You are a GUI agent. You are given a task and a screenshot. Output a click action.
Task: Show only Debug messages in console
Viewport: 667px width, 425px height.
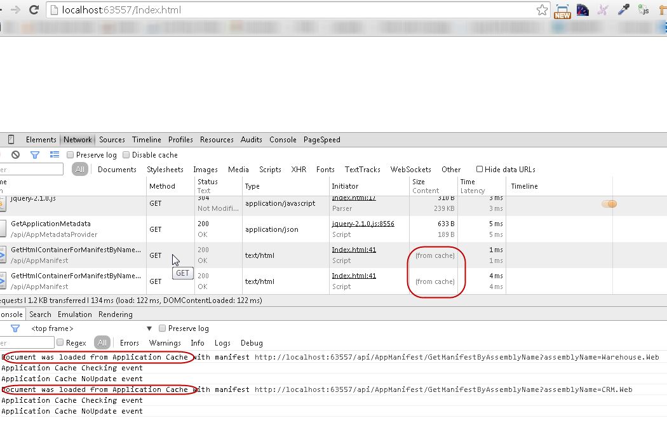click(x=252, y=343)
